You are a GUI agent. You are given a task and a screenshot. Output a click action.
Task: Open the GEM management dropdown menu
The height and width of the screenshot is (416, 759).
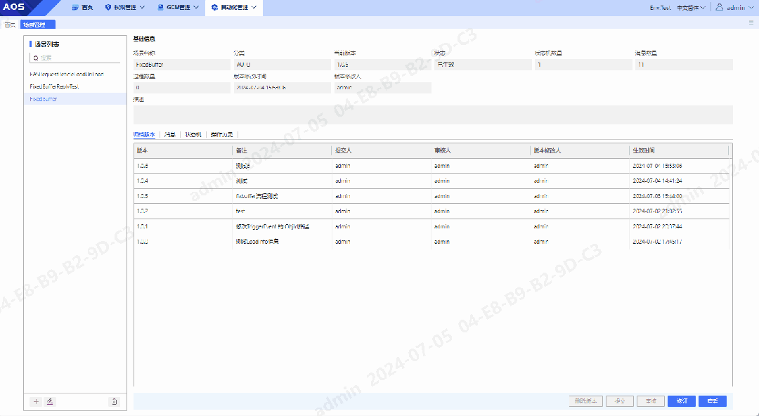(x=178, y=8)
